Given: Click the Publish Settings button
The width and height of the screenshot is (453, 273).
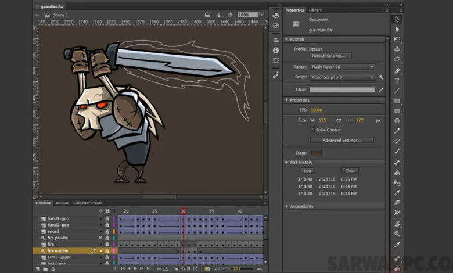Looking at the screenshot, I should coord(330,56).
